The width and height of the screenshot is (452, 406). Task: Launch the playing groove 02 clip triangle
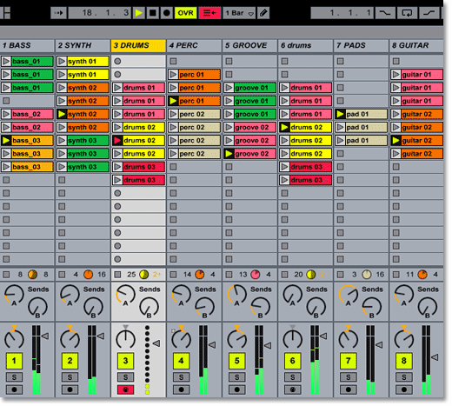[229, 154]
